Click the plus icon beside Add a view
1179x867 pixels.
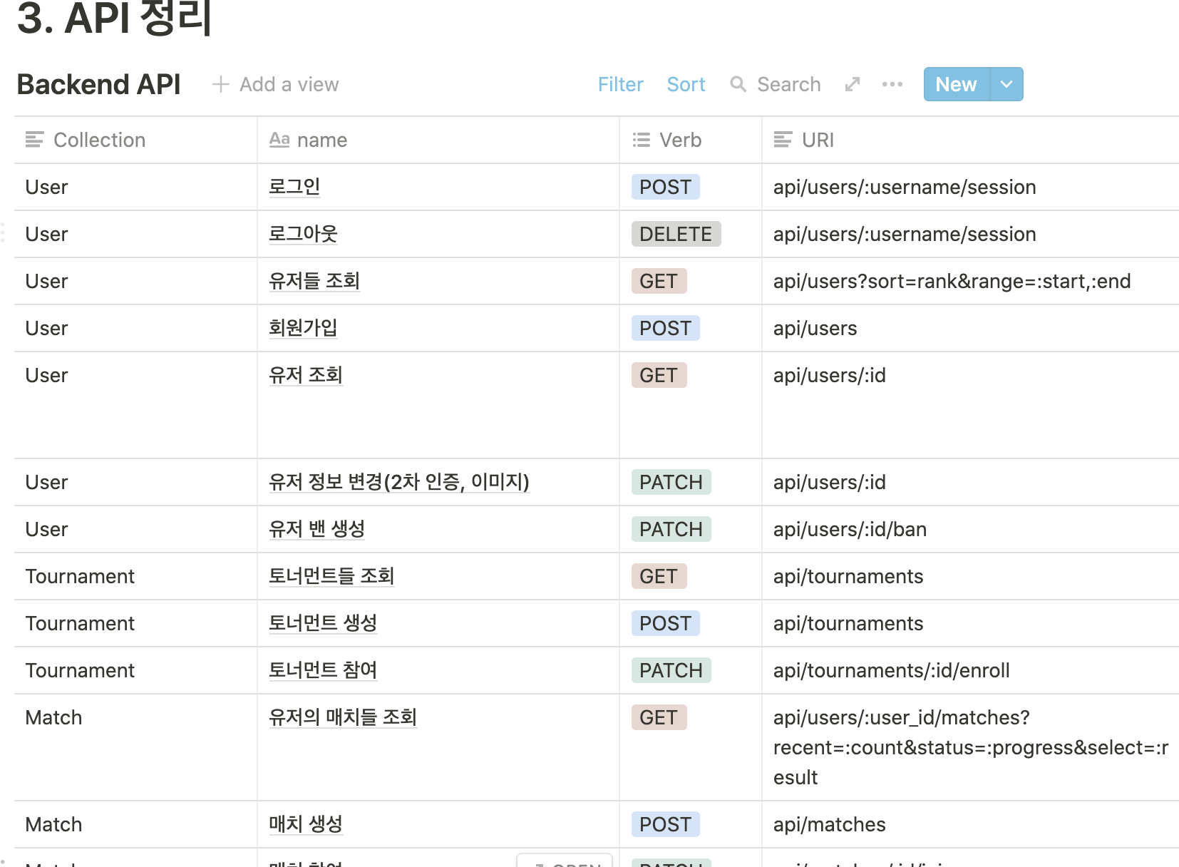[x=221, y=84]
